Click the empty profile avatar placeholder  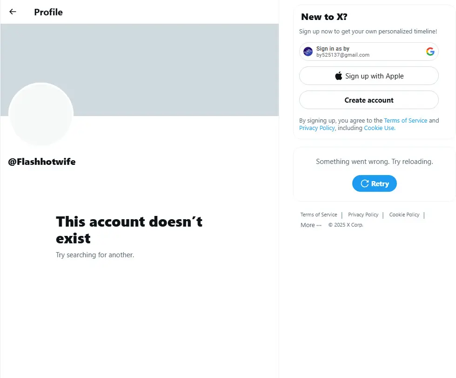[41, 114]
